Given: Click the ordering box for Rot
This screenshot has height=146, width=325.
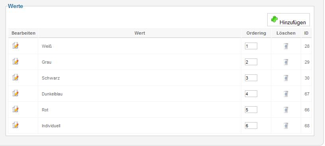Looking at the screenshot, I should tap(251, 109).
